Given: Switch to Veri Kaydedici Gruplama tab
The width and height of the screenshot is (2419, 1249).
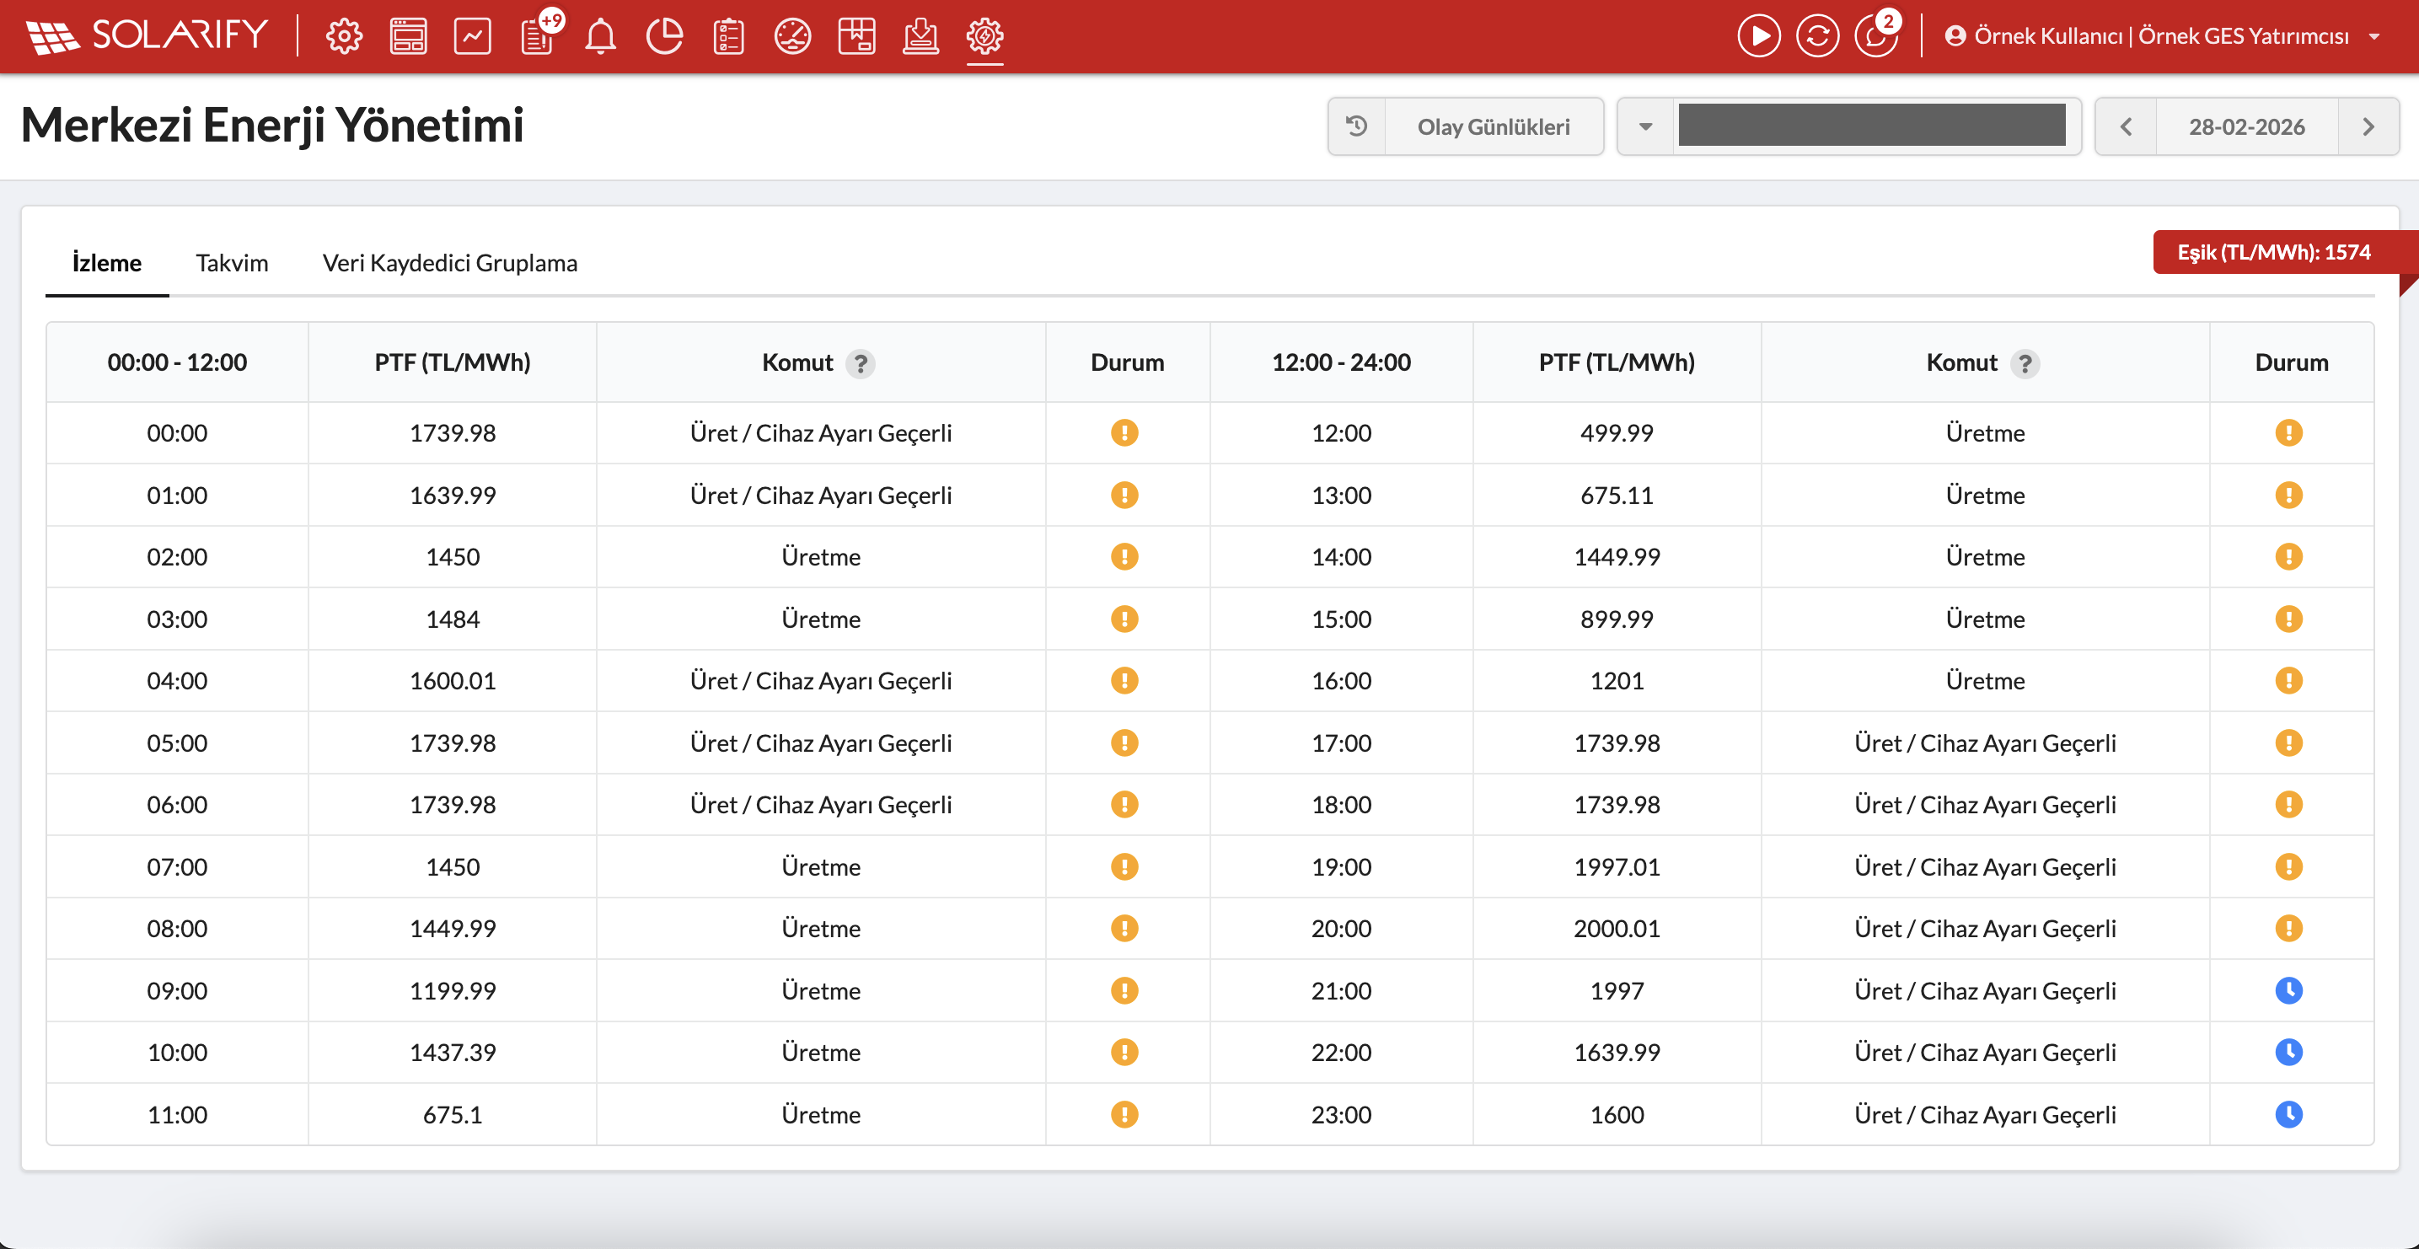Looking at the screenshot, I should 450,263.
